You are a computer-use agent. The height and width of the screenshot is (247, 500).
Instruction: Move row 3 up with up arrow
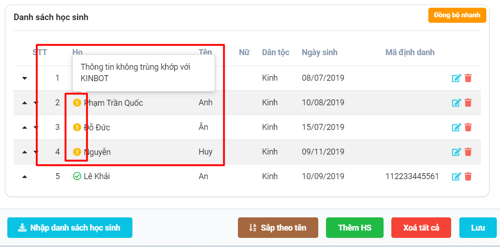pyautogui.click(x=25, y=128)
